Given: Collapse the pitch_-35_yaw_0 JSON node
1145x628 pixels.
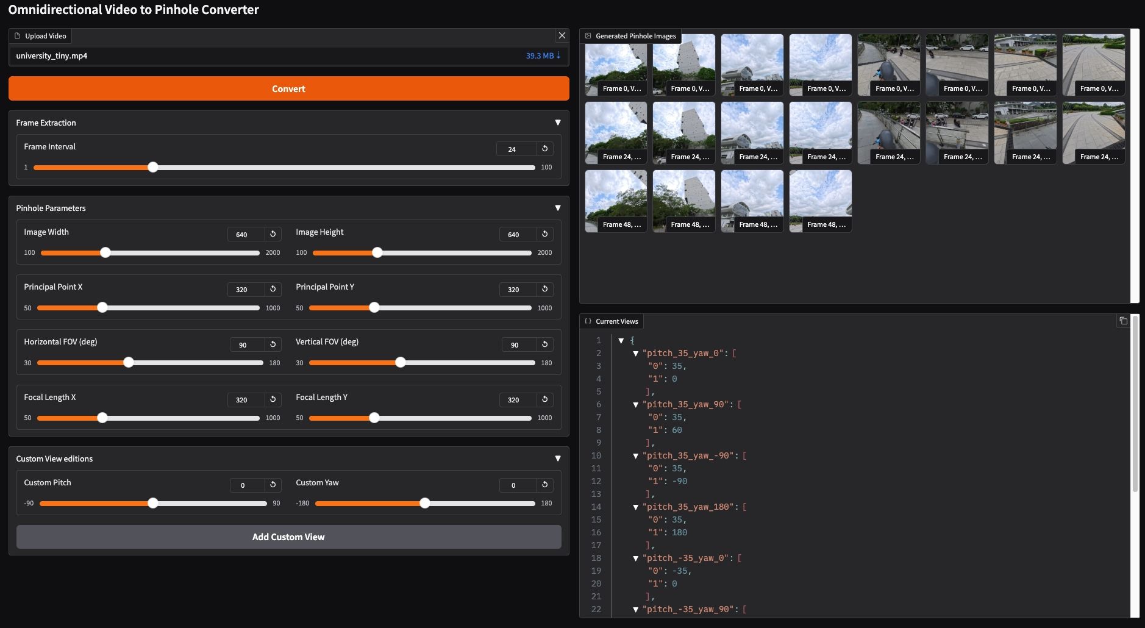Looking at the screenshot, I should tap(635, 558).
